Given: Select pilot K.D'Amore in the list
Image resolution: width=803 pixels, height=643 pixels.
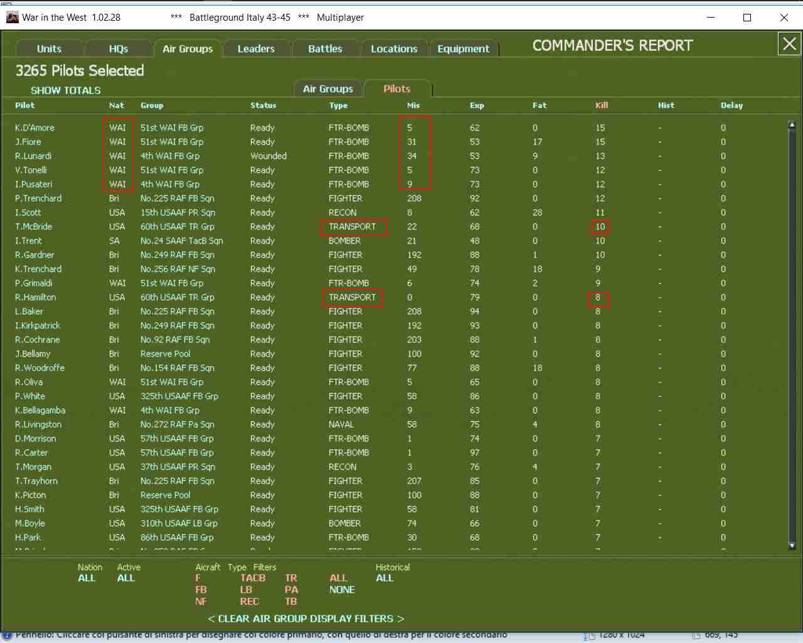Looking at the screenshot, I should coord(35,127).
